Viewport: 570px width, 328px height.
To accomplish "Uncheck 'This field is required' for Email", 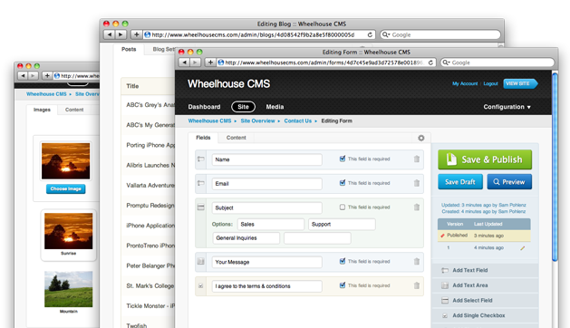I will [x=342, y=182].
